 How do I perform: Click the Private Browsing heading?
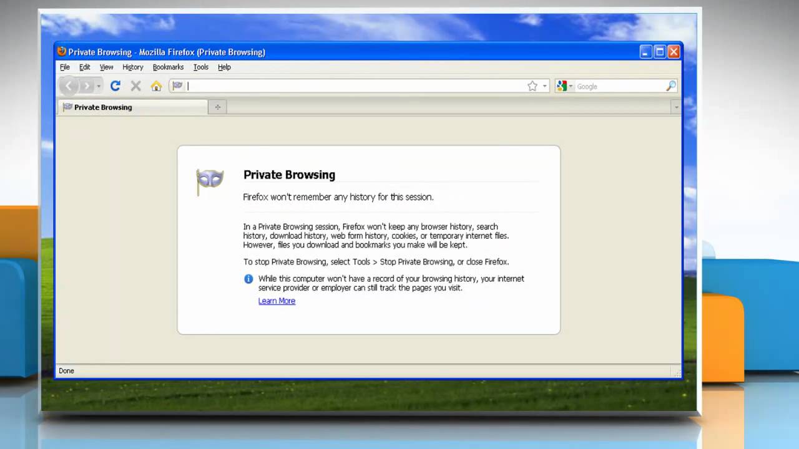[289, 175]
